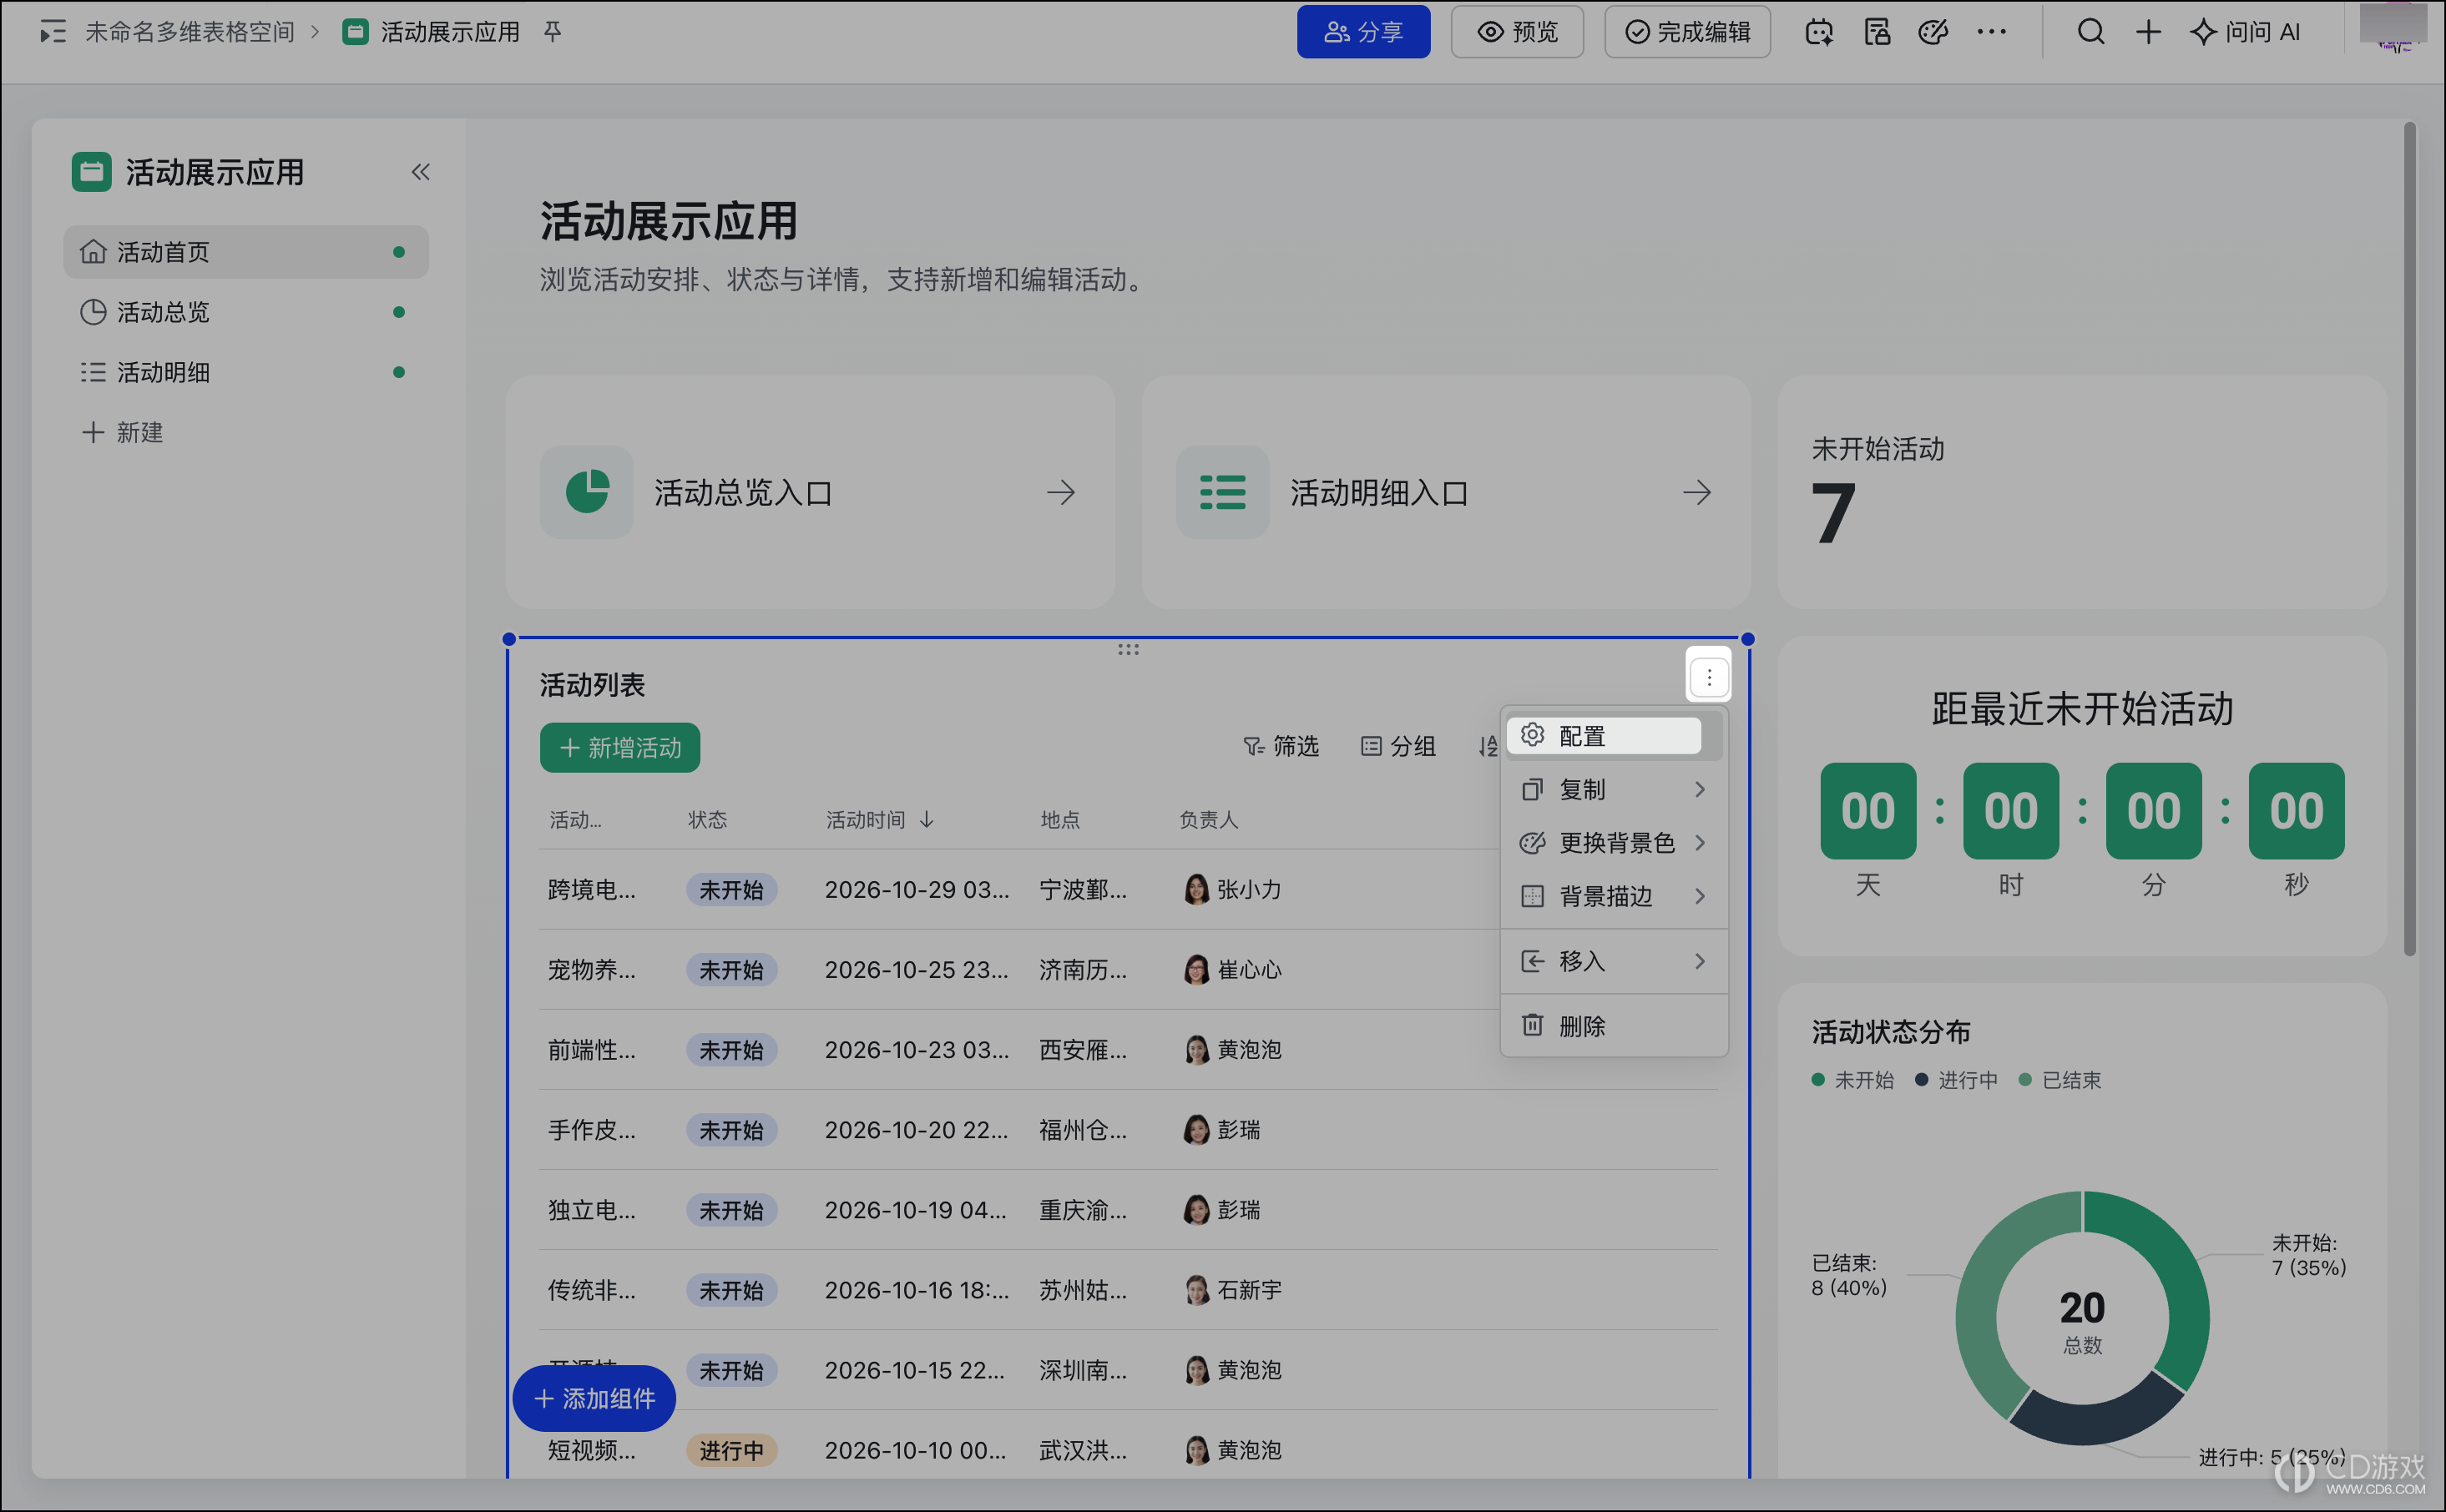Image resolution: width=2446 pixels, height=1512 pixels.
Task: Click the green list icon of 活动明细入口
Action: tap(1222, 492)
